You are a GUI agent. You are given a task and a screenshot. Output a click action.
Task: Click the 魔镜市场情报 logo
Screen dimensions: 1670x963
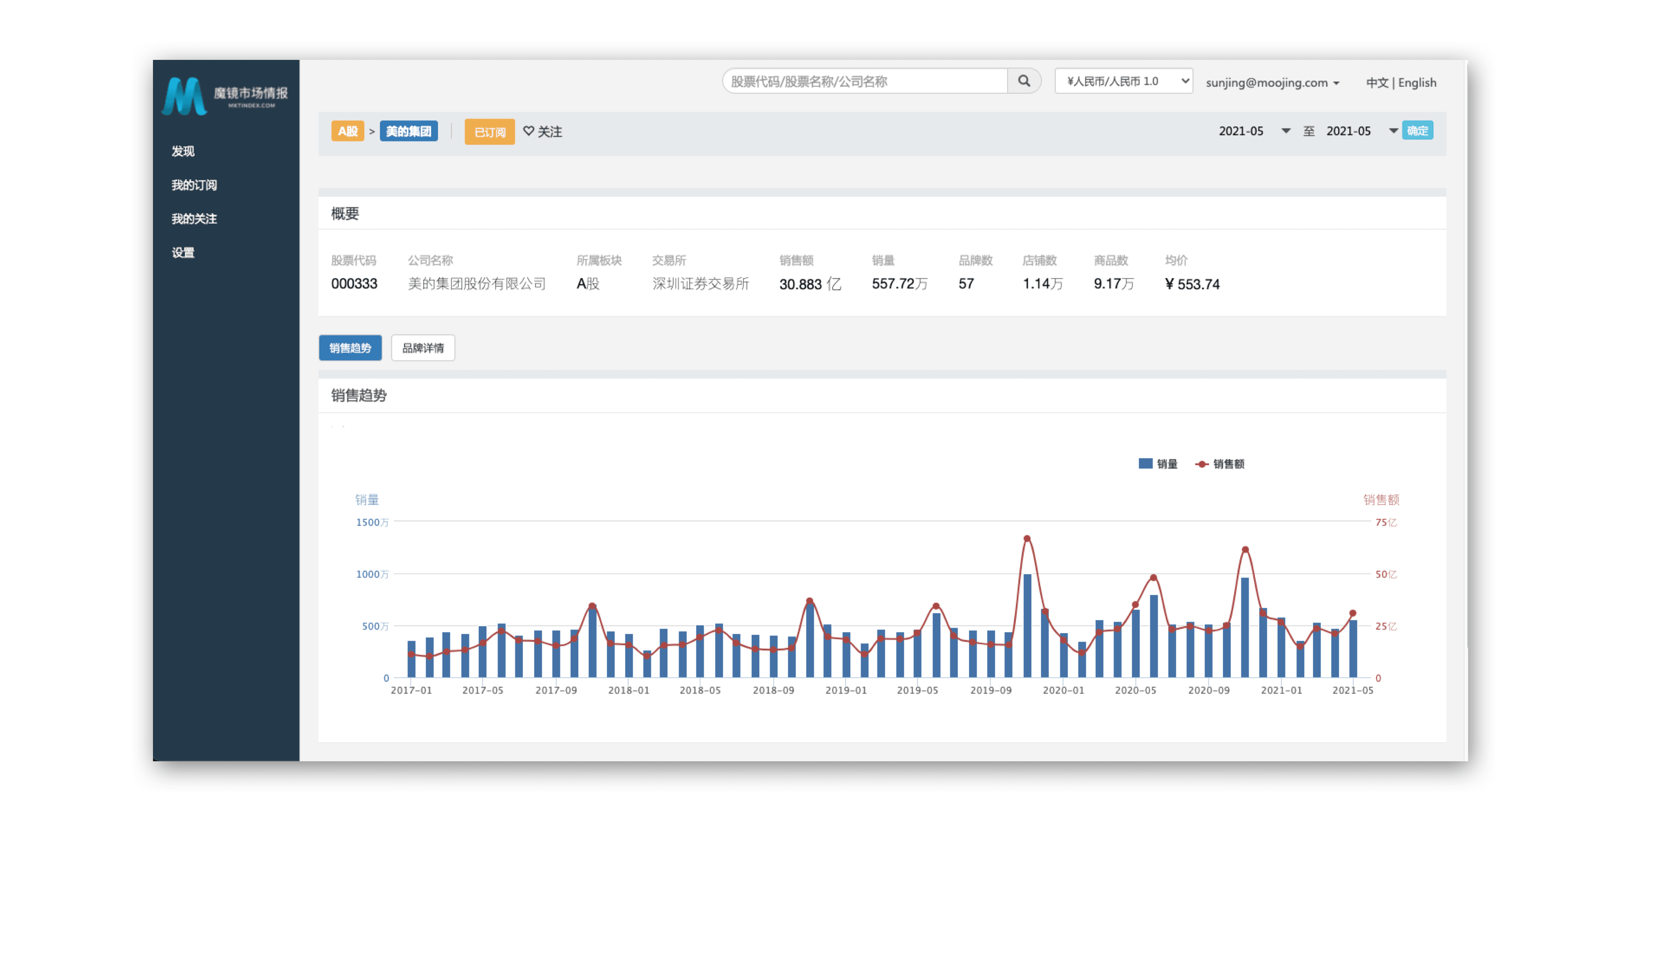(225, 96)
